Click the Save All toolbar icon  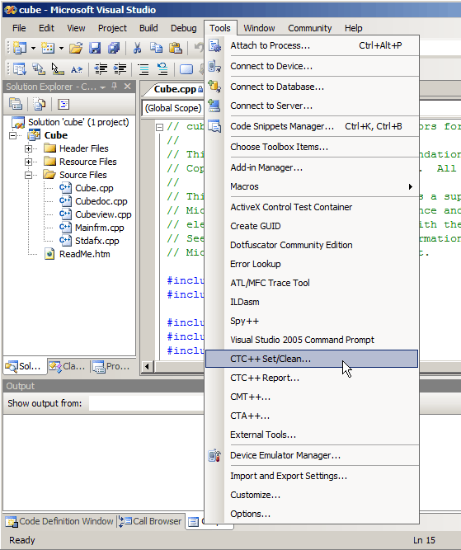[114, 48]
